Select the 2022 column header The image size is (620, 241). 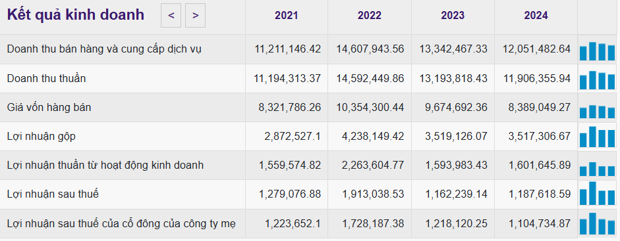pyautogui.click(x=370, y=15)
